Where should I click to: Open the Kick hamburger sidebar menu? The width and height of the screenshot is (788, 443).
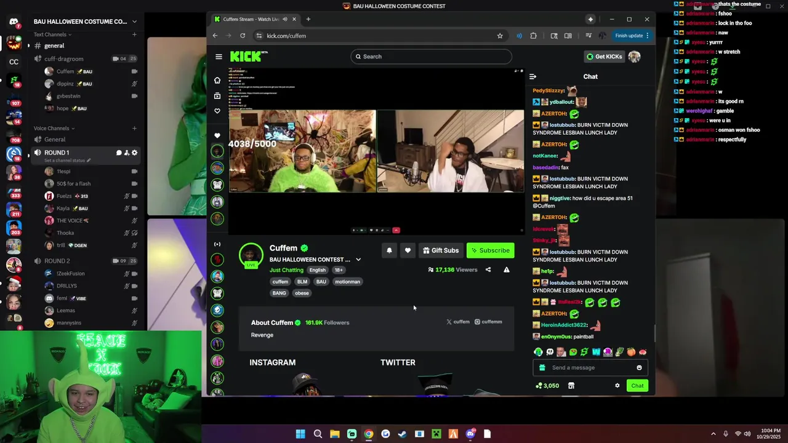tap(219, 57)
